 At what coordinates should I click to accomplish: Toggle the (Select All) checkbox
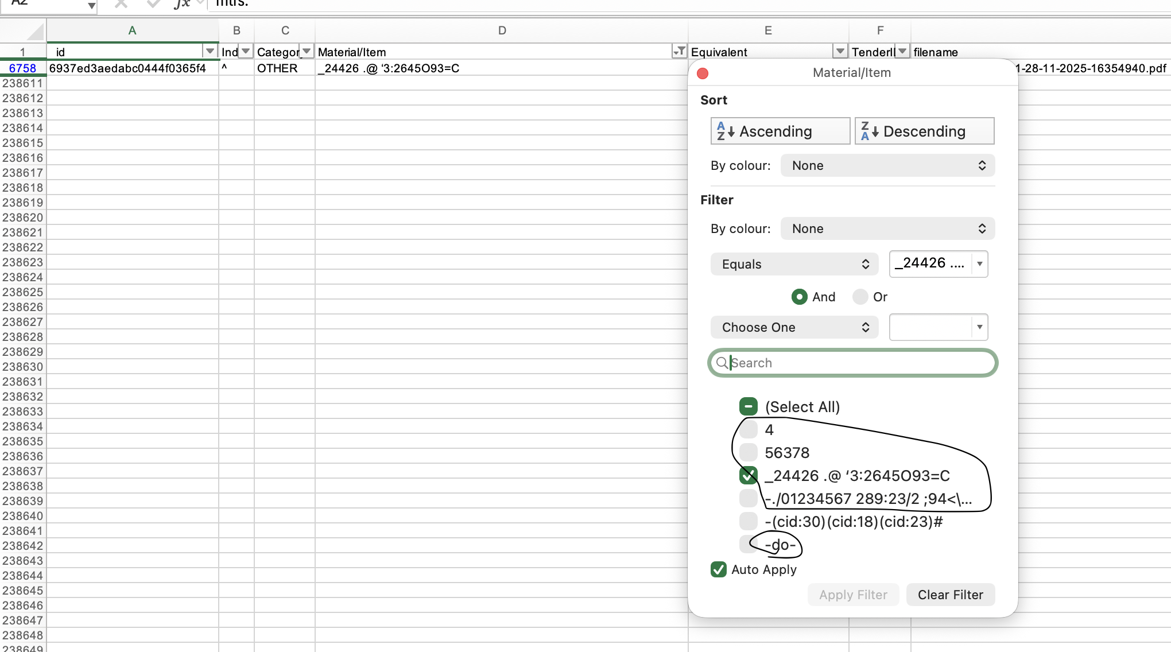(749, 407)
